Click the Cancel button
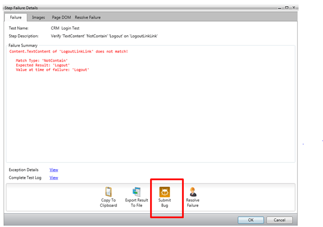Image resolution: width=323 pixels, height=227 pixels. tap(280, 219)
